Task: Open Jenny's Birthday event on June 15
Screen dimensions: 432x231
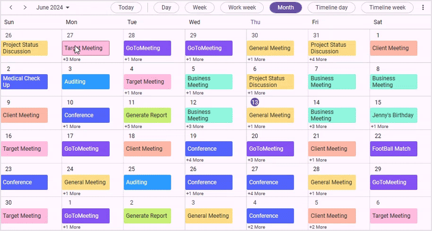Action: pyautogui.click(x=393, y=115)
